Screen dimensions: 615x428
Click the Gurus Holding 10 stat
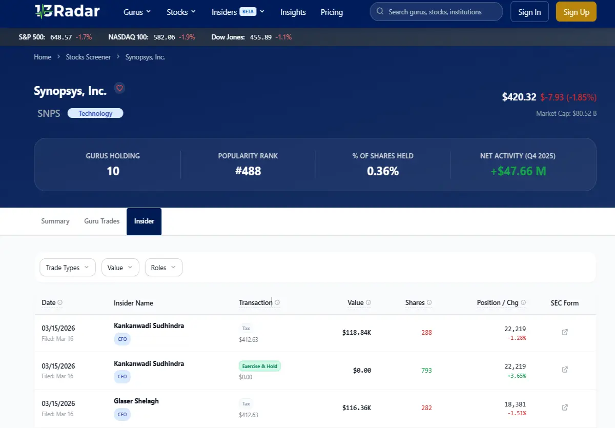click(113, 165)
